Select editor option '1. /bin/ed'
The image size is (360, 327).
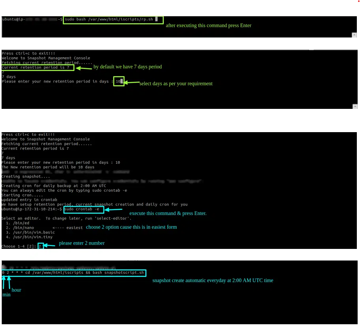(x=18, y=223)
